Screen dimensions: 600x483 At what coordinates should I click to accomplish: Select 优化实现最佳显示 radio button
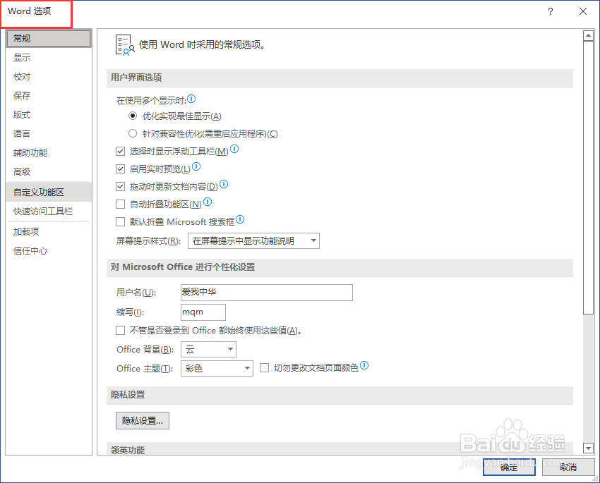click(x=133, y=116)
